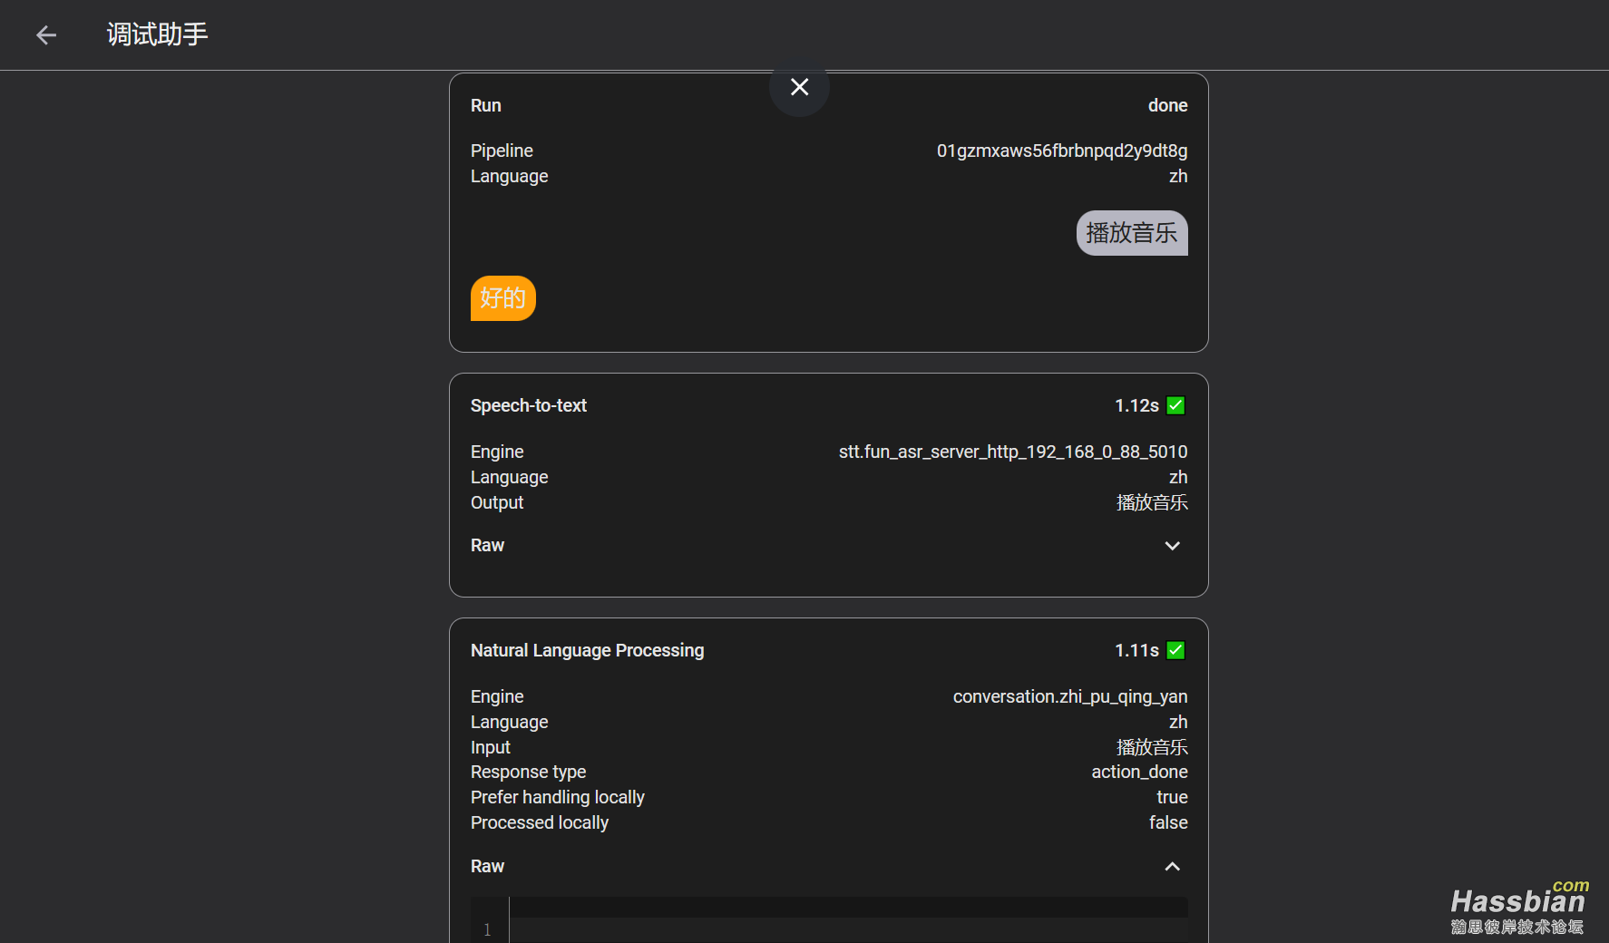Click the Speech-to-text Output value 播放音乐
Screen dimensions: 1609x943
coord(1152,502)
